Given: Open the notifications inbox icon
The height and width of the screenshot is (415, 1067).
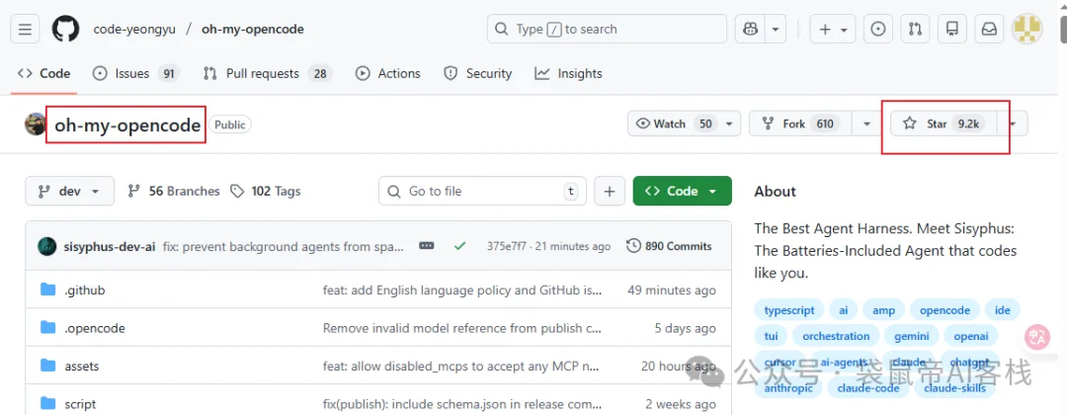Looking at the screenshot, I should pos(989,30).
